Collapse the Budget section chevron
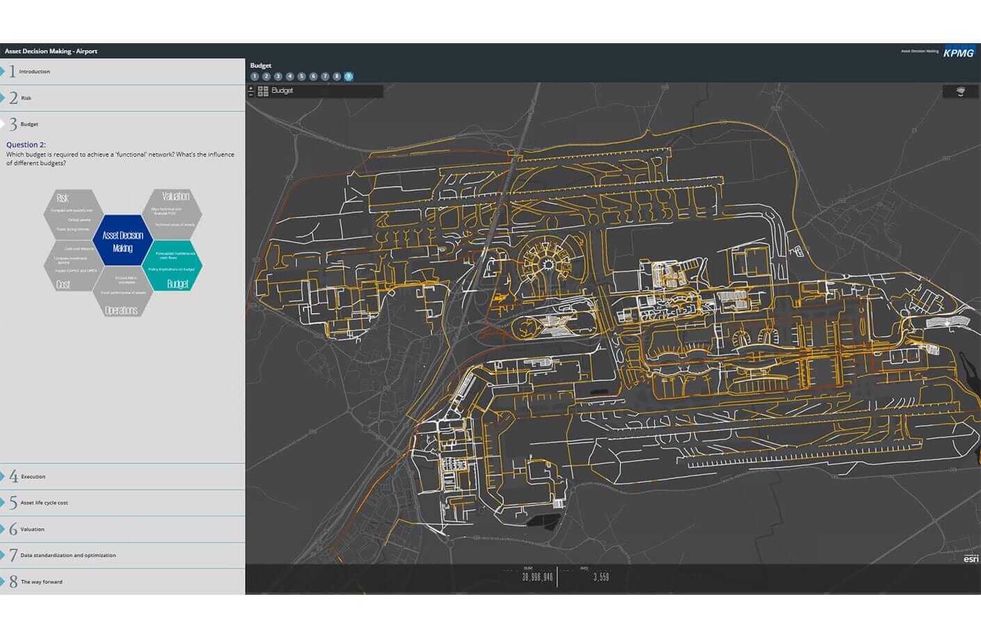 (3, 124)
